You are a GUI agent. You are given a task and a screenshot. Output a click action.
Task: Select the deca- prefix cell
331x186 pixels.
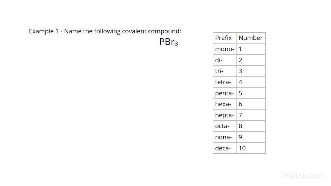(225, 148)
